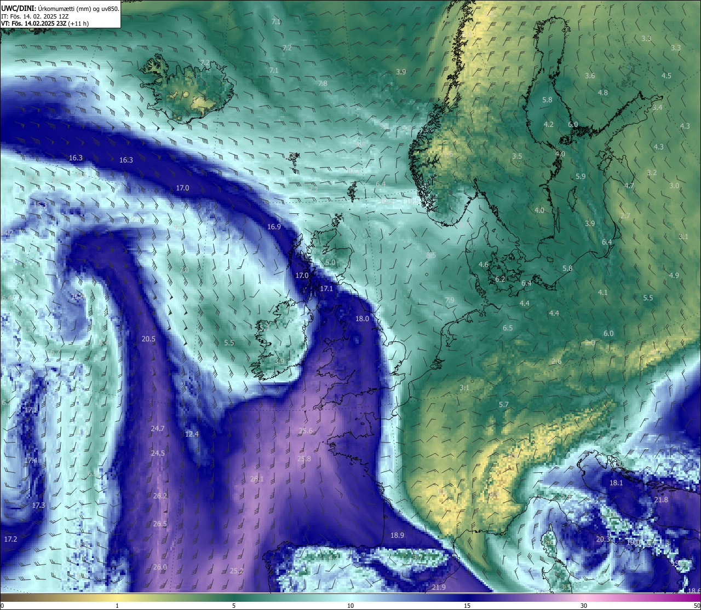
Task: Click the 4.2 value over Sweden
Action: (548, 124)
